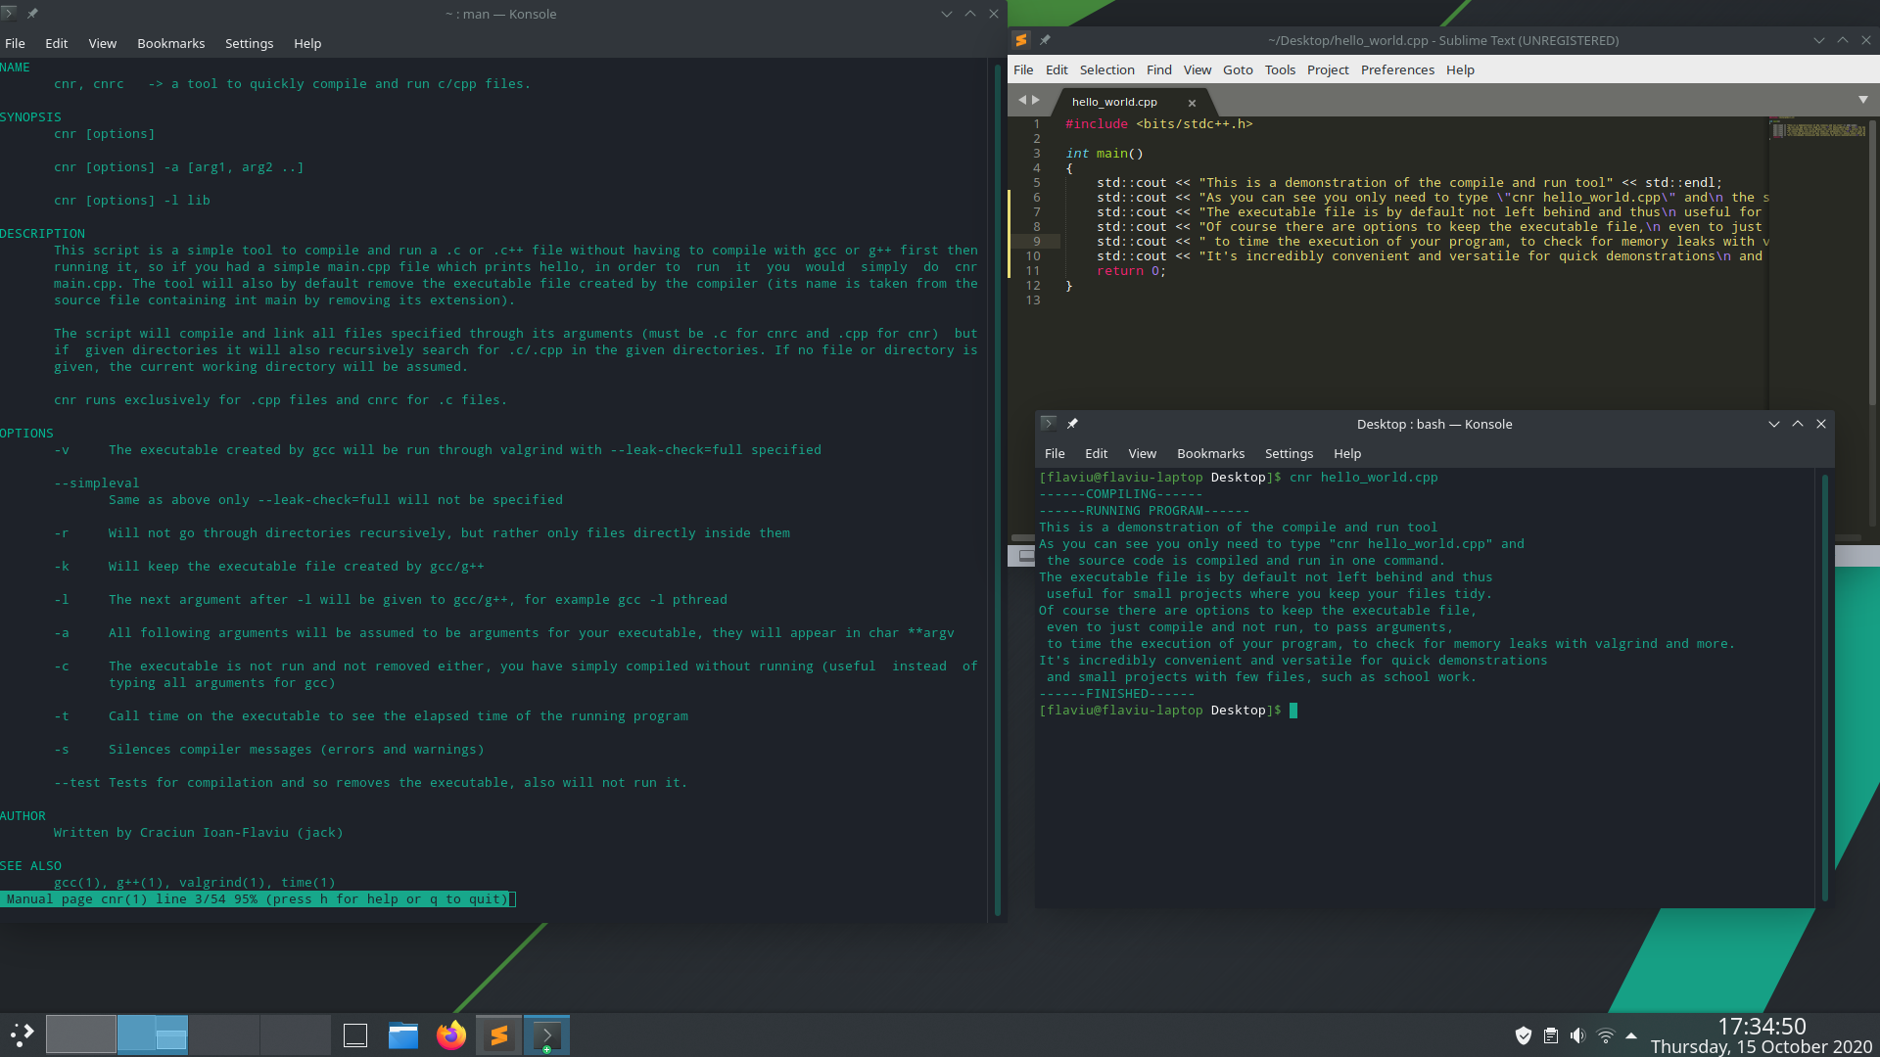Image resolution: width=1880 pixels, height=1057 pixels.
Task: Click the 'return 0;' line in editor
Action: (x=1131, y=270)
